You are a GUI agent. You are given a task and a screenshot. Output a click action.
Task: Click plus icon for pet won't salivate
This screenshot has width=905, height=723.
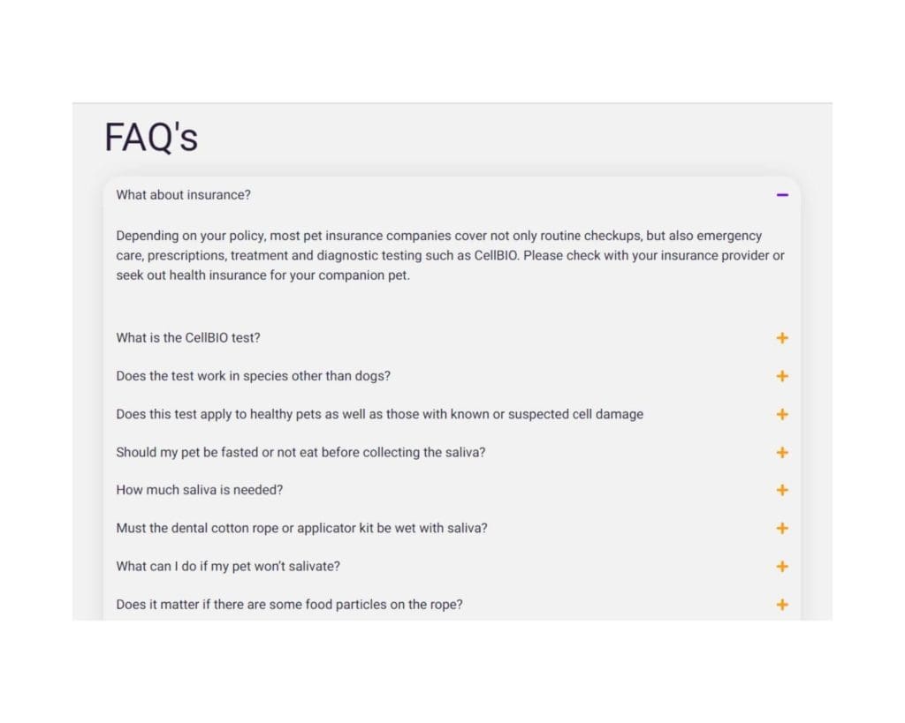(782, 567)
